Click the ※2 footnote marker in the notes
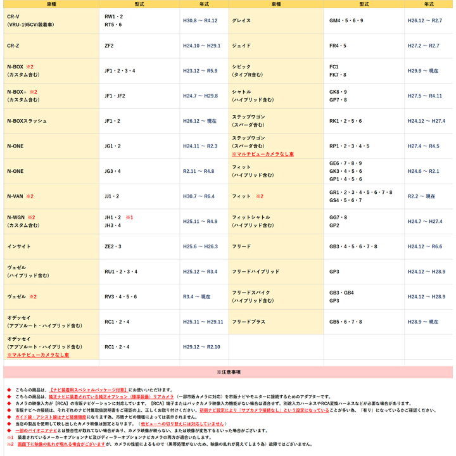Image resolution: width=456 pixels, height=456 pixels. tap(10, 444)
